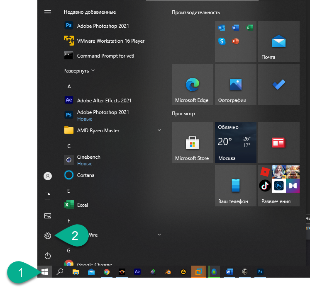Click the Просмотр group header
The image size is (310, 288).
[x=183, y=114]
